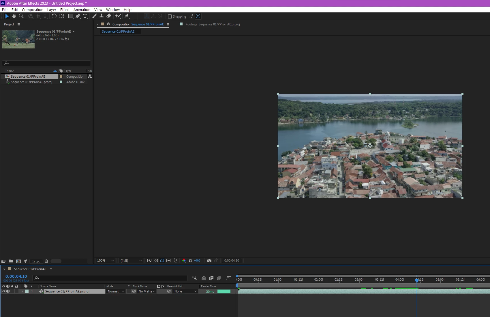490x317 pixels.
Task: Select the Horizontal Type tool
Action: pyautogui.click(x=85, y=16)
